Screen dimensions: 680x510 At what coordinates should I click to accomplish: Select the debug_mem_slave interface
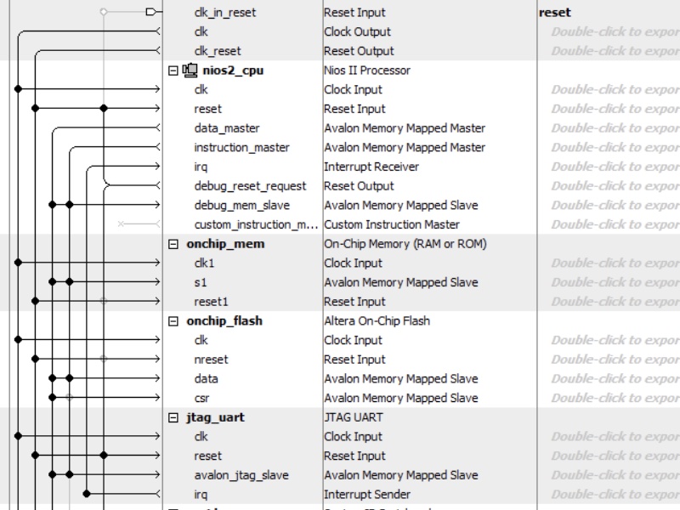coord(242,205)
